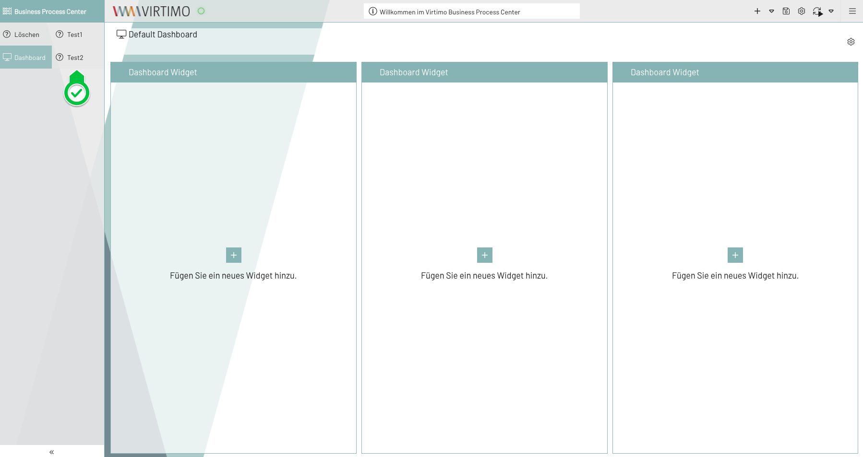Expand dropdown arrow next to refresh icon
The height and width of the screenshot is (457, 863).
click(x=831, y=11)
